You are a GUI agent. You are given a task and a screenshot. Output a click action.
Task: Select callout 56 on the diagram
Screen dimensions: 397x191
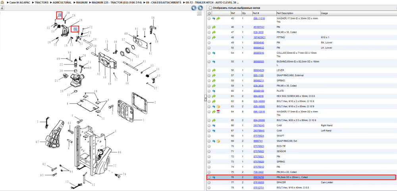tap(153, 18)
